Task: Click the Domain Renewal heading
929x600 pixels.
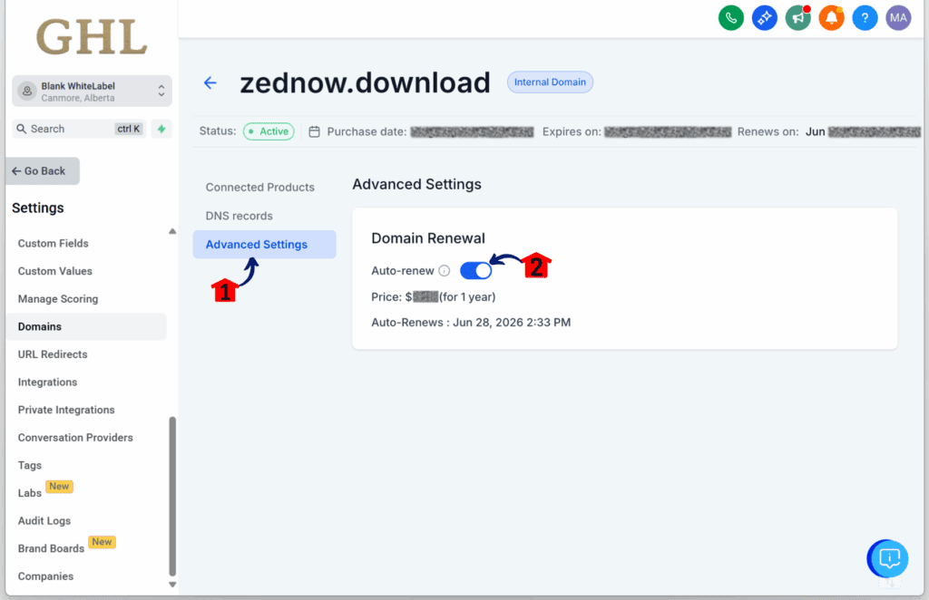Action: [x=428, y=238]
